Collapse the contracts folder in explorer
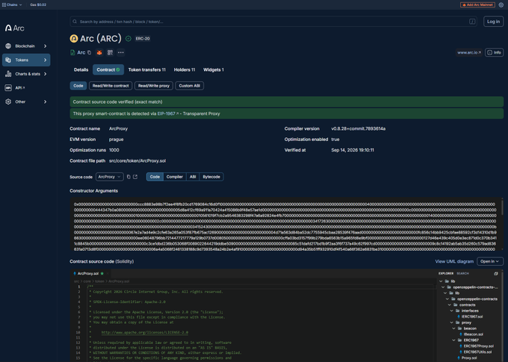The width and height of the screenshot is (508, 362). [462, 305]
